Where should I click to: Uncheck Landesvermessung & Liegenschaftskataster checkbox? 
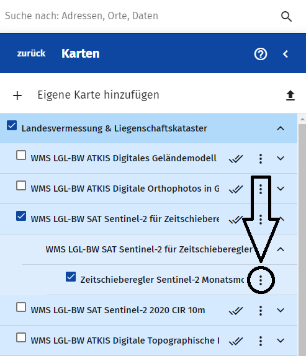click(x=12, y=125)
